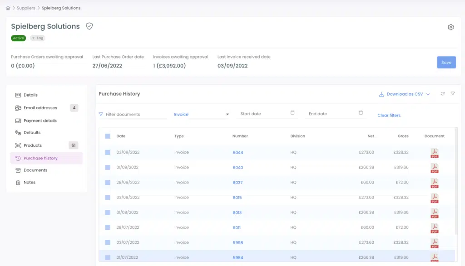Click the Download as CSV button
The width and height of the screenshot is (465, 266).
click(404, 94)
